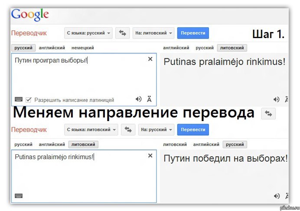Clear the Russian source text with X

coord(150,59)
